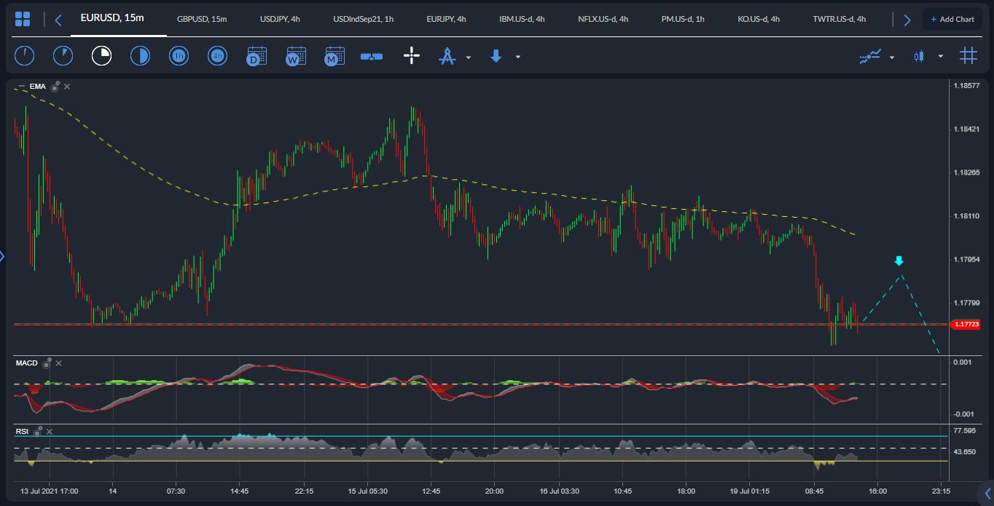Open the indicators chart-line icon
994x506 pixels.
pos(870,56)
